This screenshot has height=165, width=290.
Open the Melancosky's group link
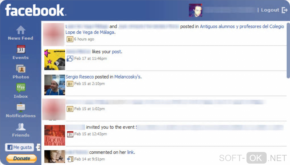pos(127,77)
